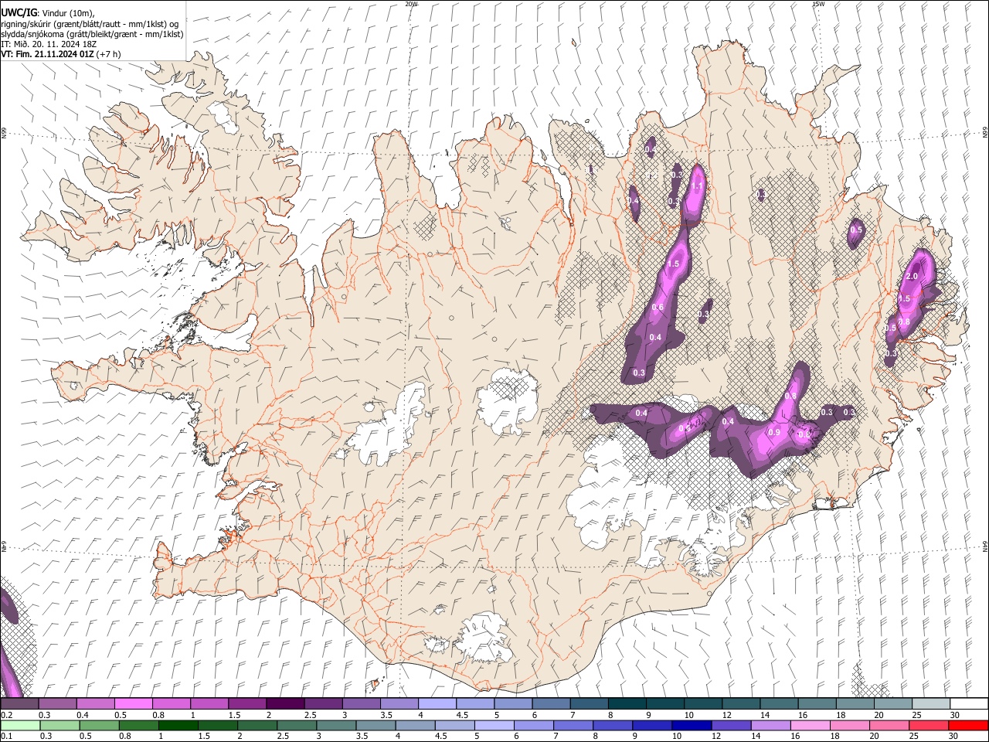Click the 'UWC/IG: Vindur (10m)' title text
The height and width of the screenshot is (742, 989).
coord(48,13)
